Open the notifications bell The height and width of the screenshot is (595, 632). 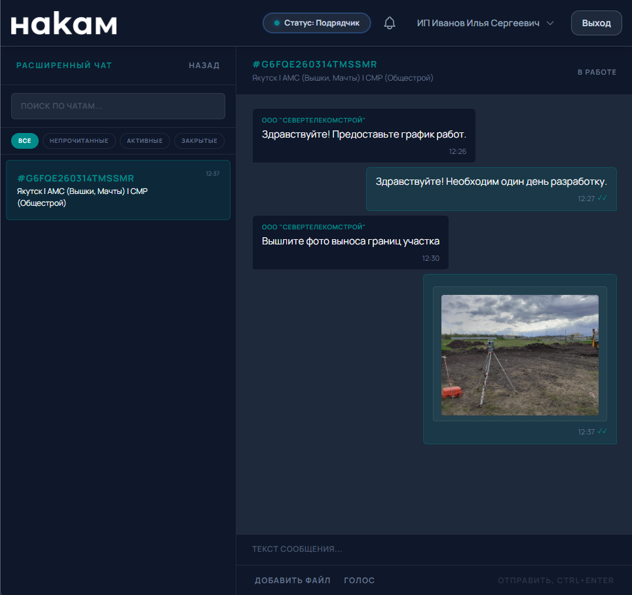click(x=390, y=23)
